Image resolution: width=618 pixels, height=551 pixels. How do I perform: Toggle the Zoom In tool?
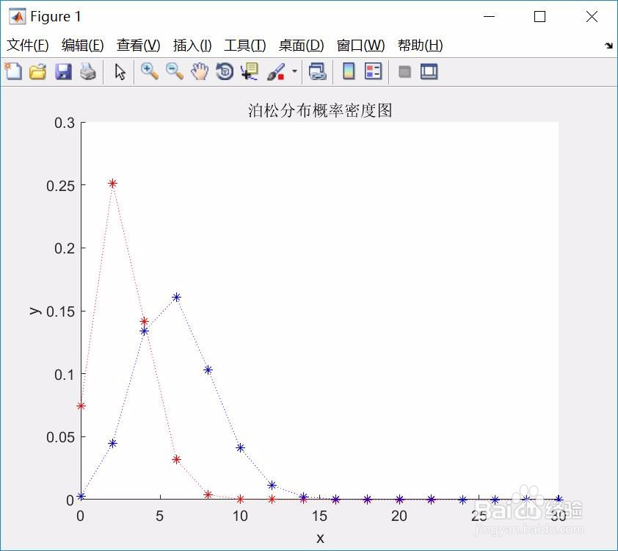[x=149, y=71]
